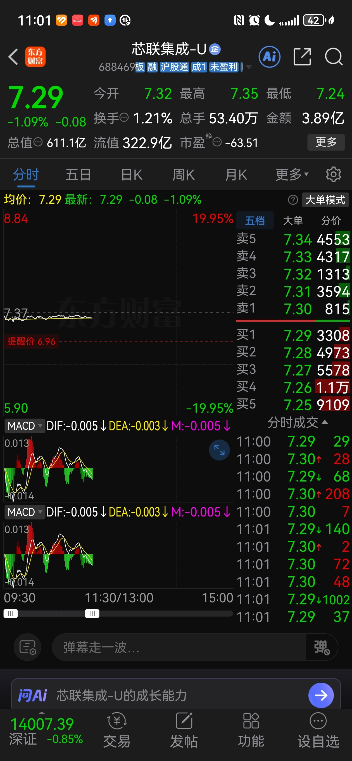
Task: Open chart settings gear icon
Action: click(x=334, y=174)
